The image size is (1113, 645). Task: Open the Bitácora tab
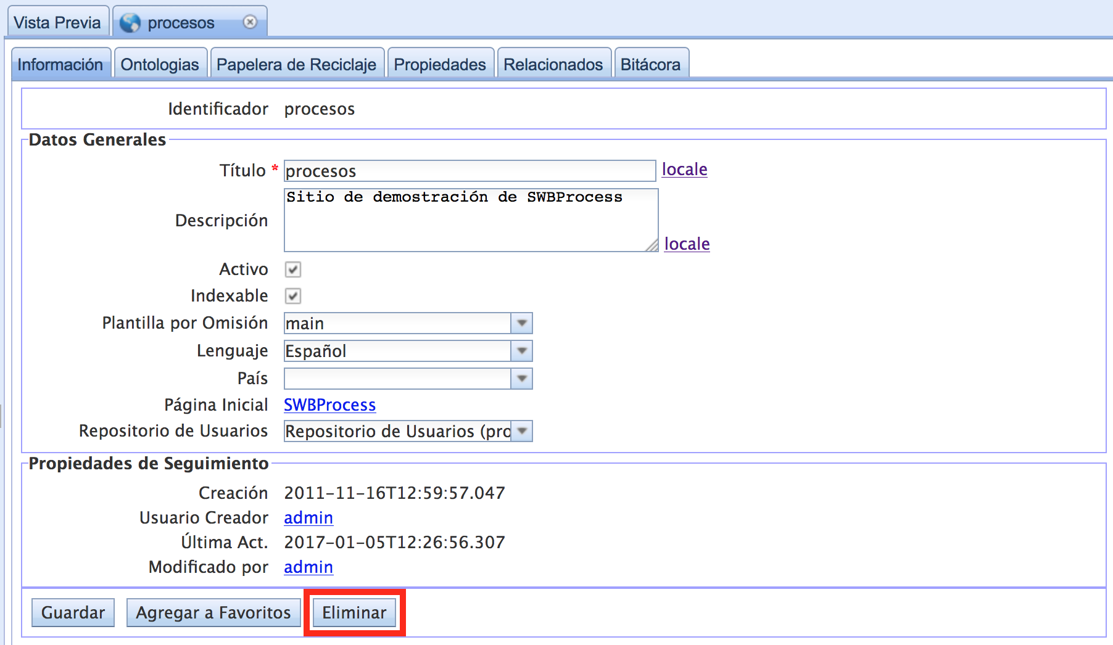[651, 64]
